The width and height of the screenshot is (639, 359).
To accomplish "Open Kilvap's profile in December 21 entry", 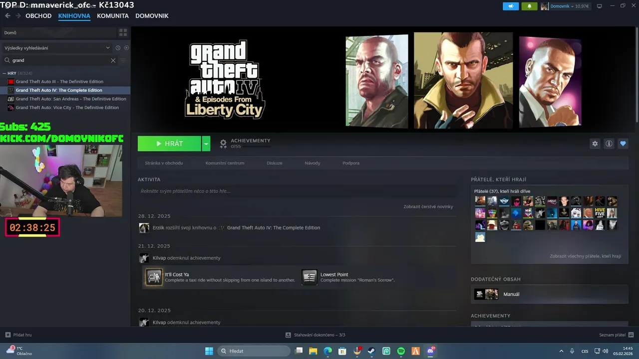I will click(x=159, y=258).
